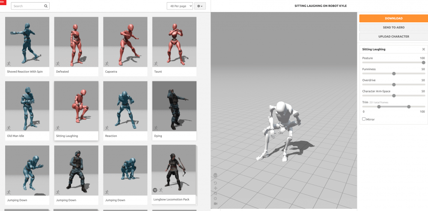Select Jumping Down with blue female character
The image size is (428, 211).
coord(27,170)
